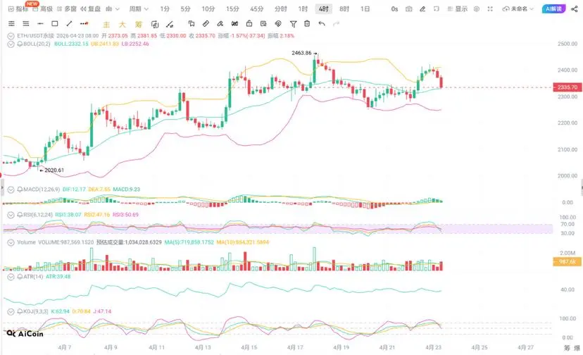Select the rectangle drawing tool
The image size is (583, 355).
(55, 24)
